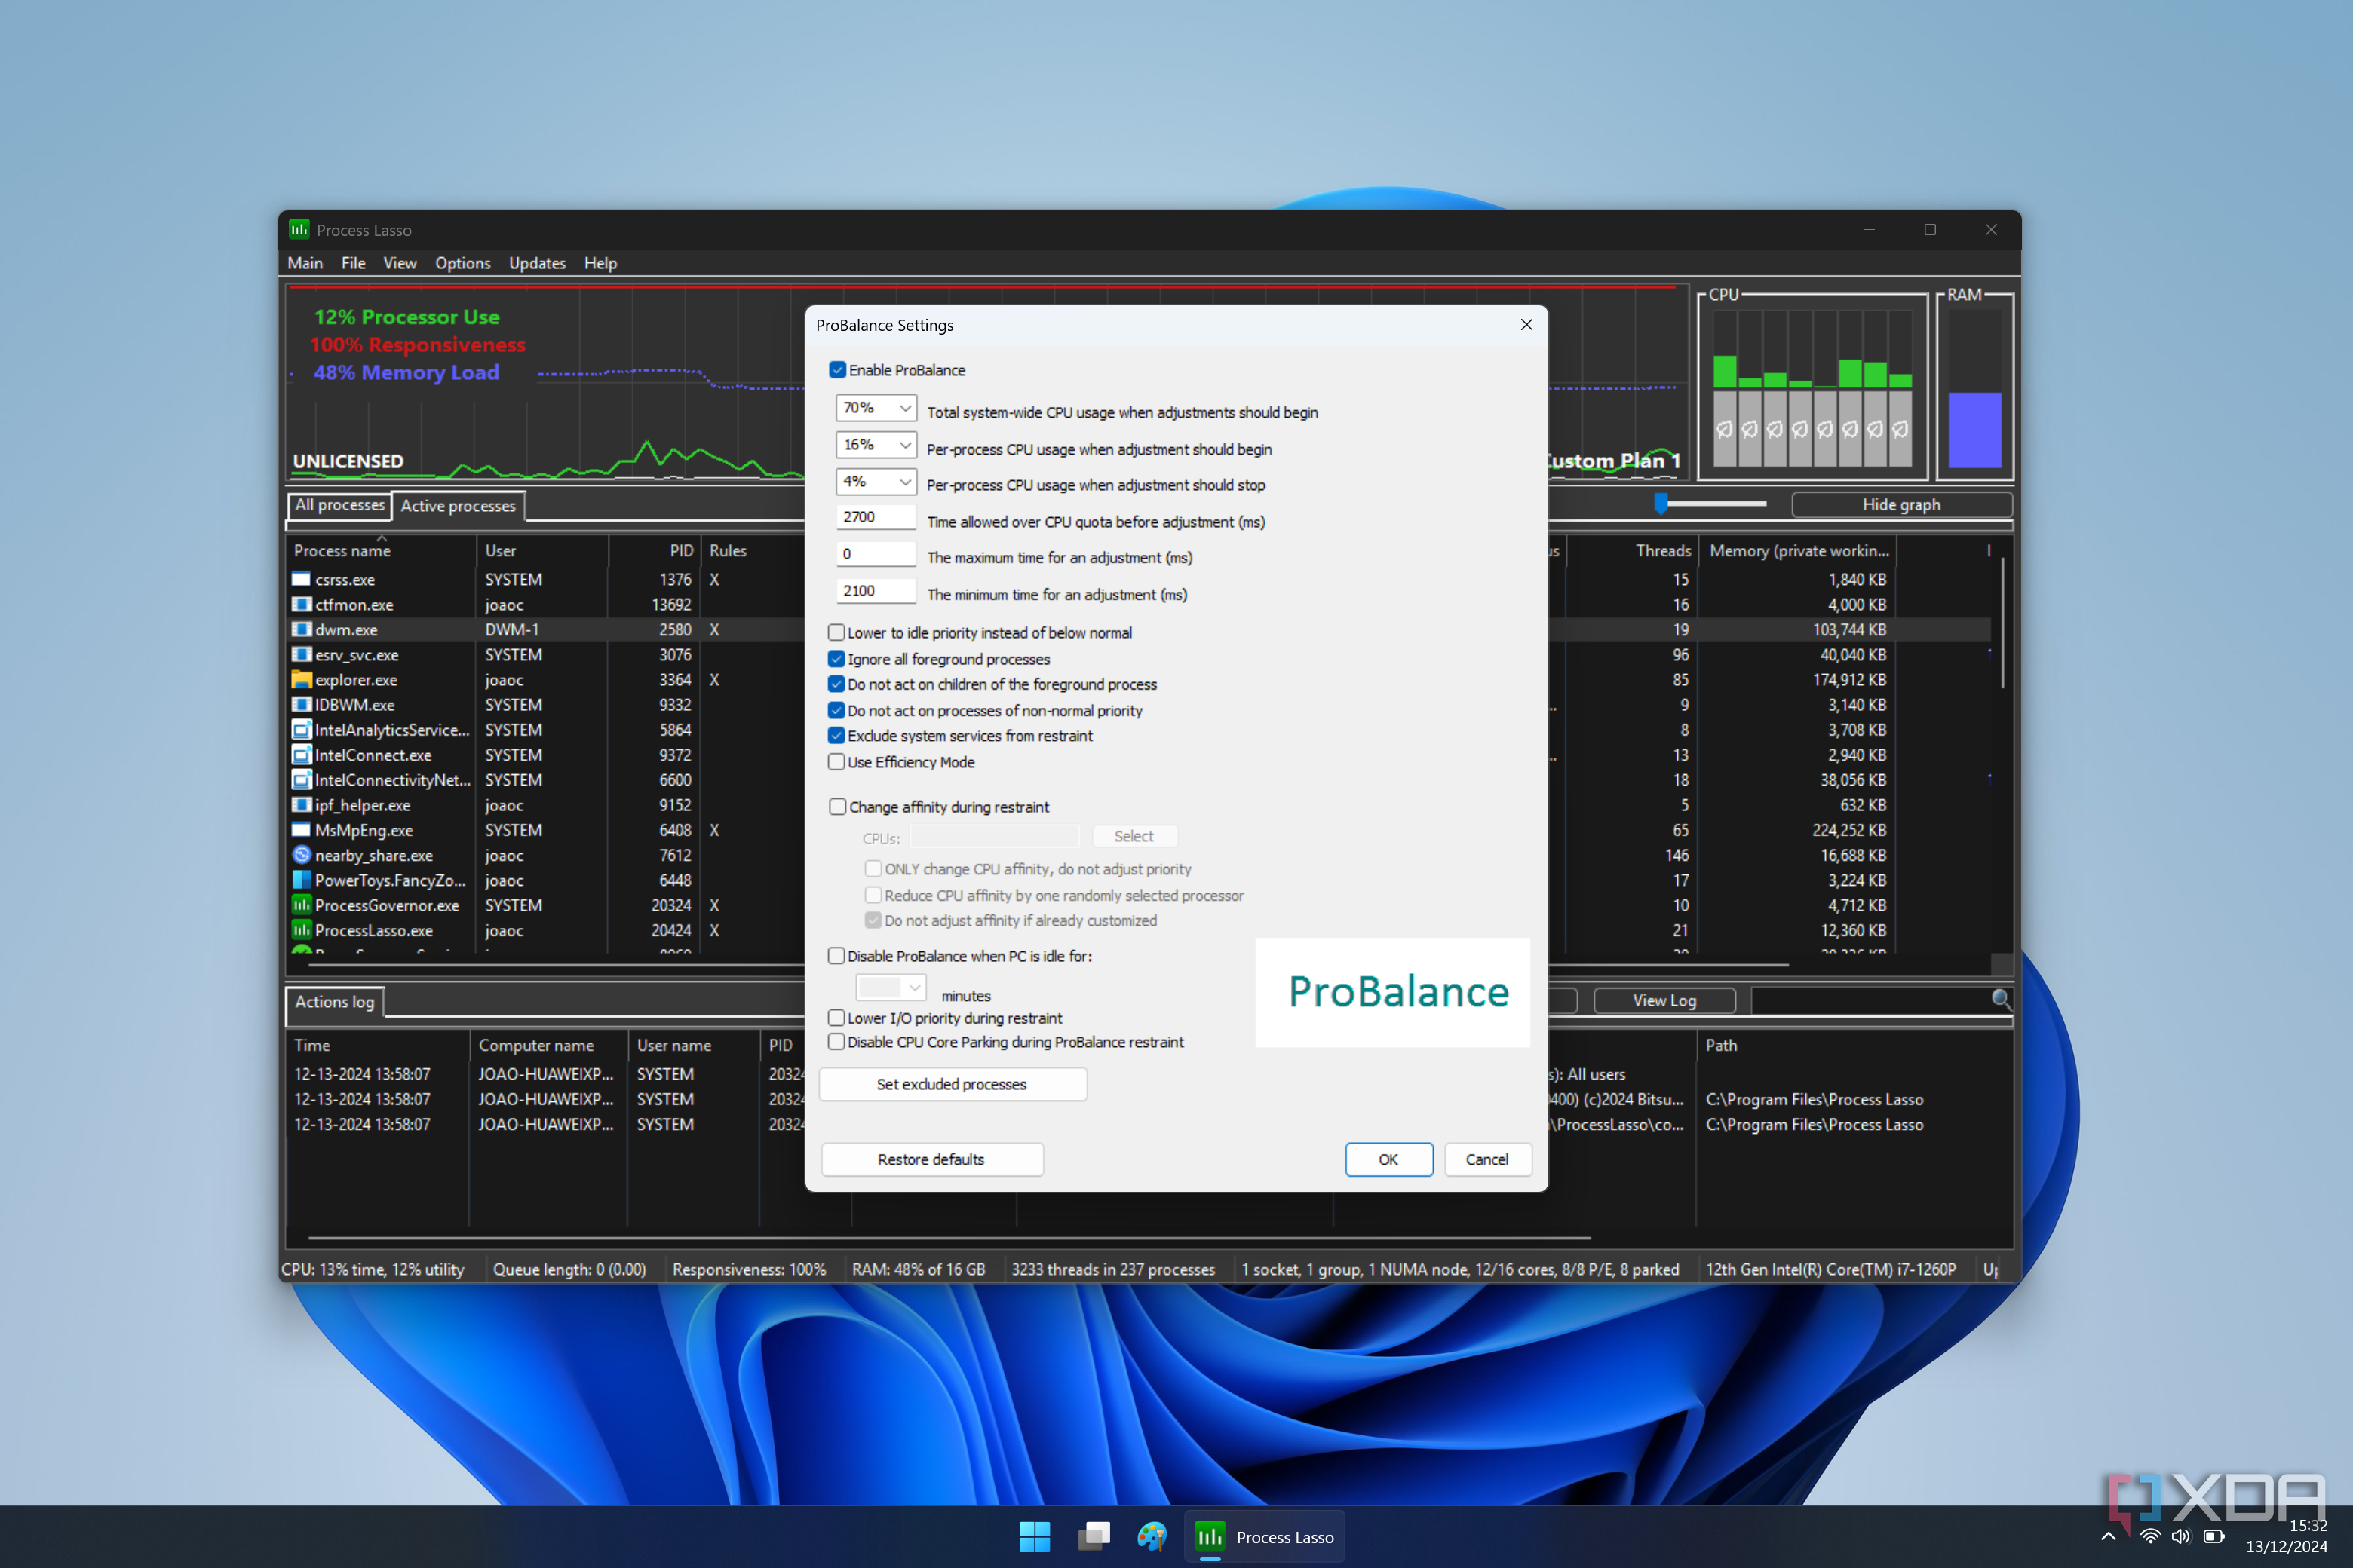Image resolution: width=2353 pixels, height=1568 pixels.
Task: Open Task View from the taskbar
Action: pos(1094,1537)
